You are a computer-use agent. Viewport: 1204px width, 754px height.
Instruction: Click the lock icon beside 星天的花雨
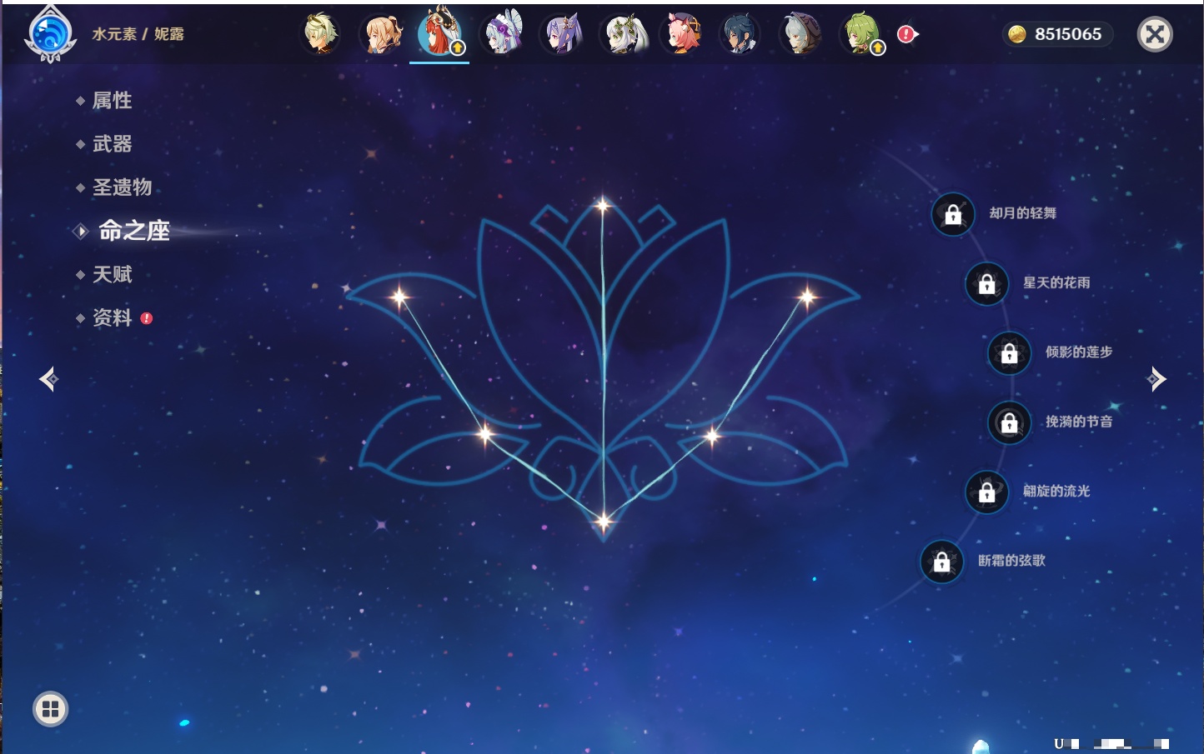point(986,284)
